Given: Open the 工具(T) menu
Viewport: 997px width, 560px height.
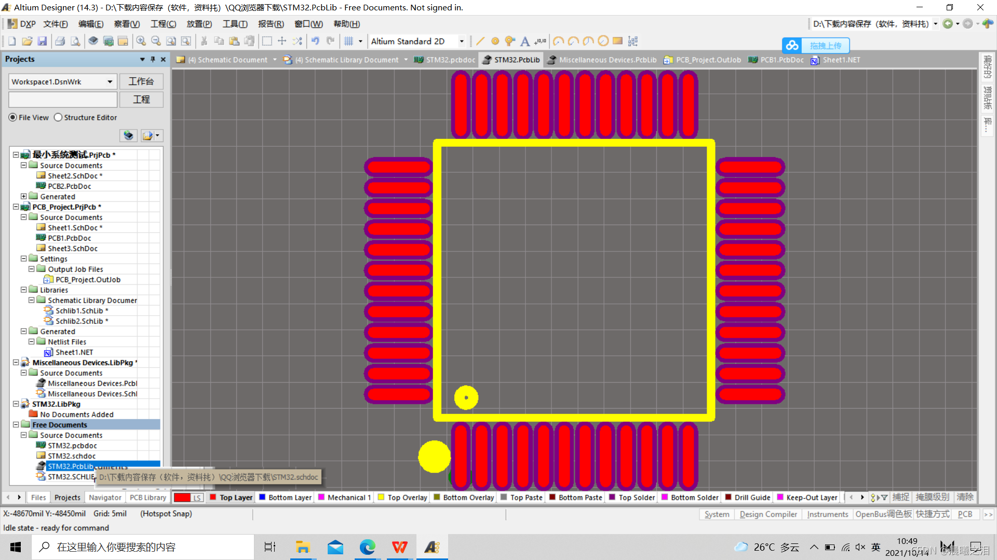Looking at the screenshot, I should coord(235,24).
